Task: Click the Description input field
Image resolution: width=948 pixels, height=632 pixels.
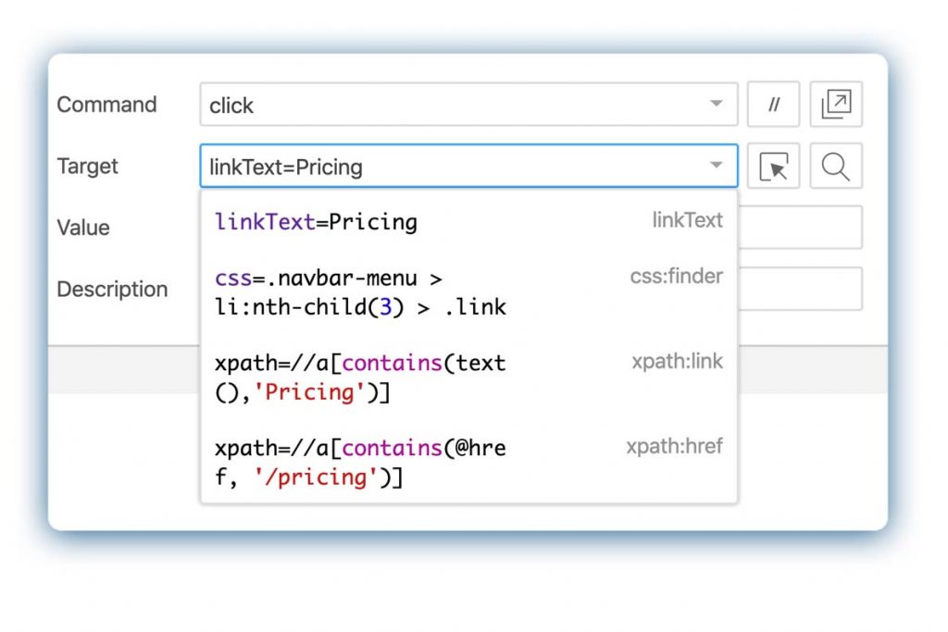Action: point(800,289)
